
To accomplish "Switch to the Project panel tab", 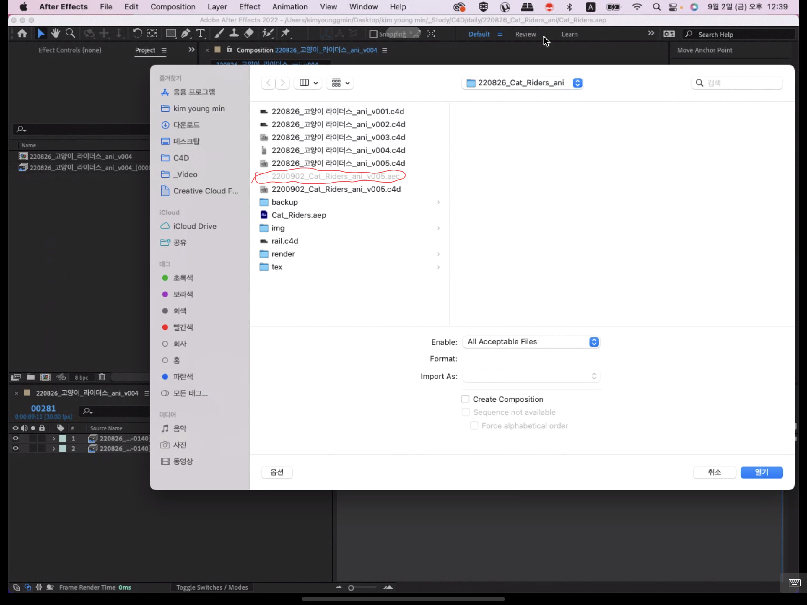I will click(145, 50).
